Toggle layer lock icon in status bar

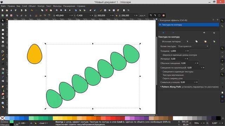[x=36, y=123]
